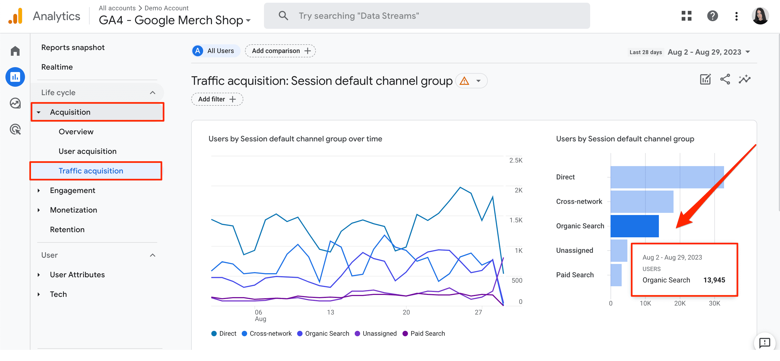Open the Google apps grid icon
The image size is (780, 361).
click(686, 16)
